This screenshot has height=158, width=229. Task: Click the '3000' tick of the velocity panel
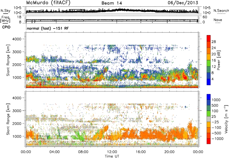[x=17, y=111]
